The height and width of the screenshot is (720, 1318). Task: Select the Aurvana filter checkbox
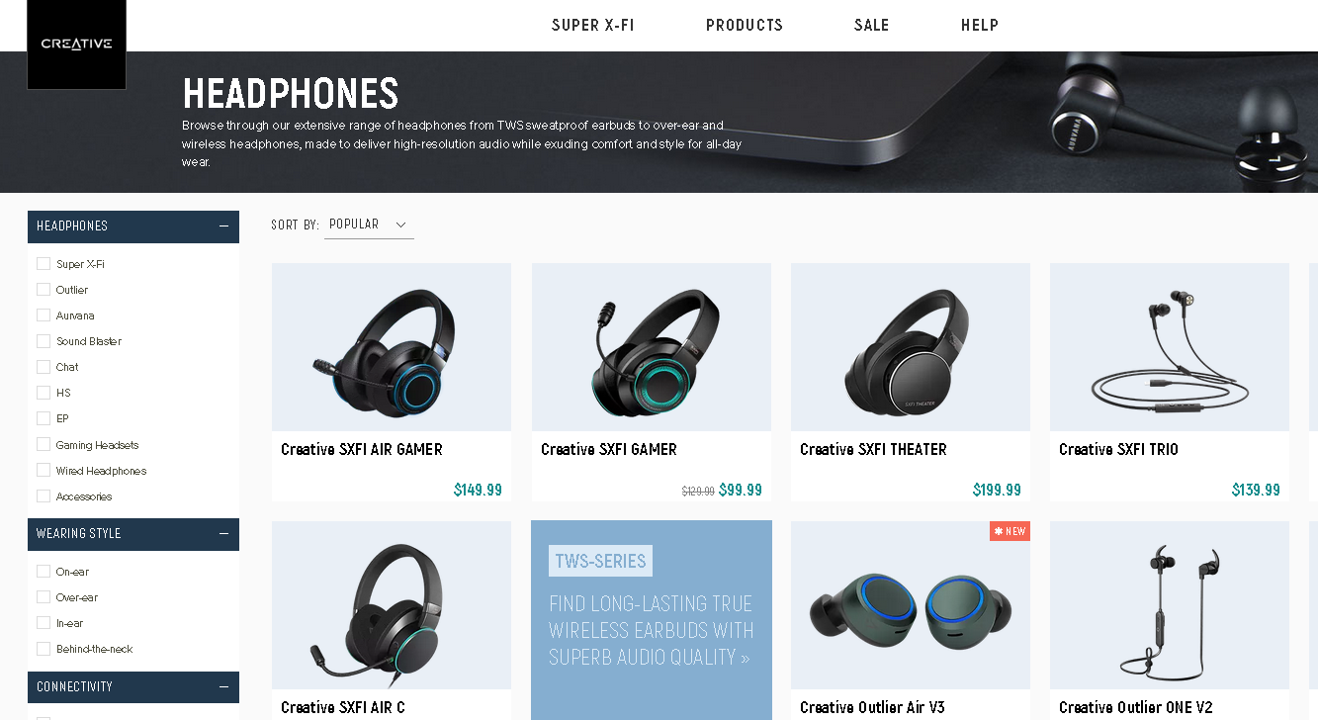44,315
